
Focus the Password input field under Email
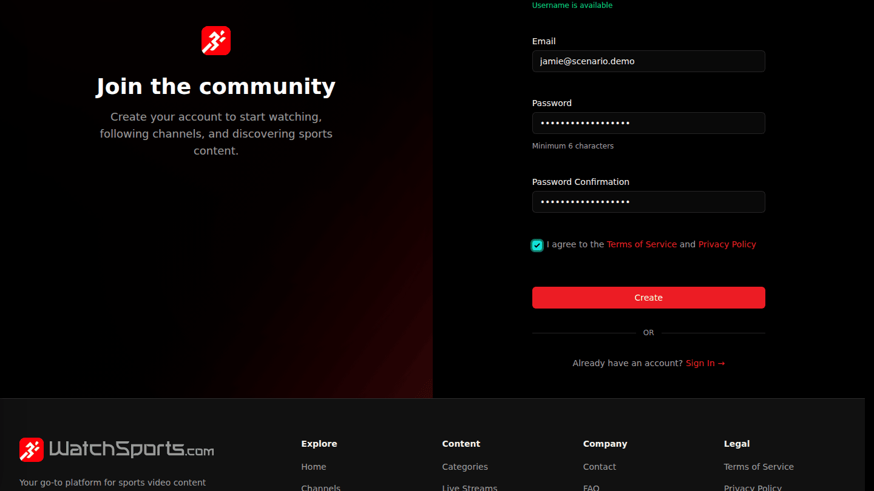pos(649,123)
